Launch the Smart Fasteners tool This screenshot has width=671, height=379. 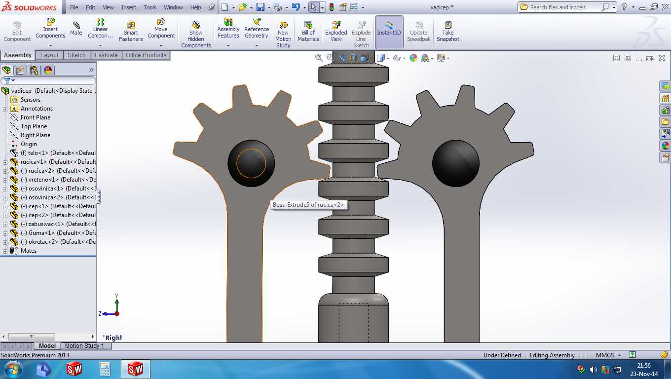coord(131,32)
